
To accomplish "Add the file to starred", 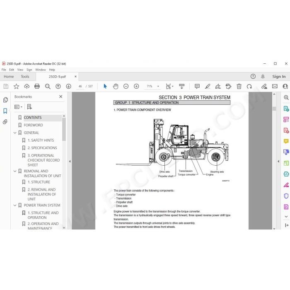I will pos(16,86).
